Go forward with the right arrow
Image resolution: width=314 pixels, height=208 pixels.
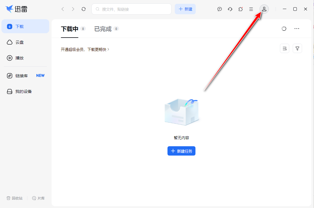coord(73,9)
